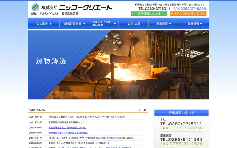Click the 各種お問い合わせ panel header

click(x=181, y=113)
